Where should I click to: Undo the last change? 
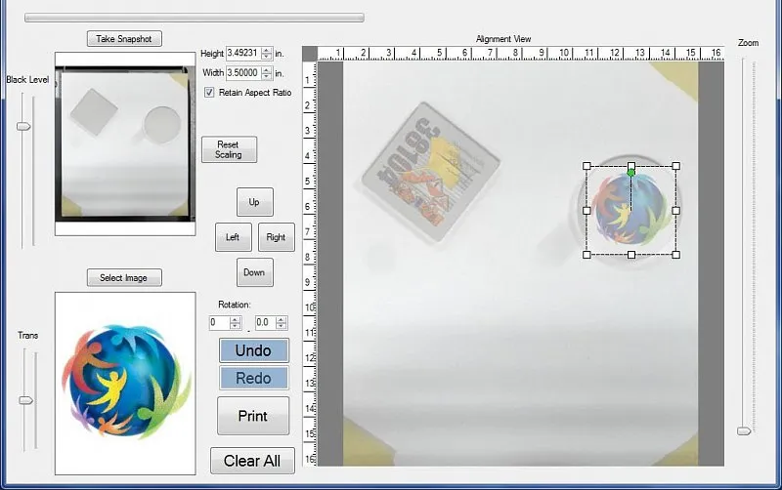253,350
